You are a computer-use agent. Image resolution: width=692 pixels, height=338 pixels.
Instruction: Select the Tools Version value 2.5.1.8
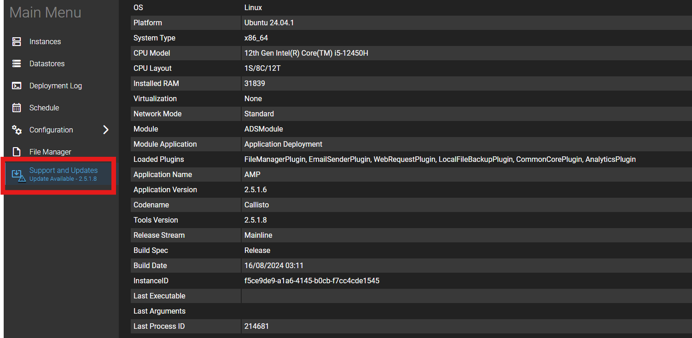256,220
